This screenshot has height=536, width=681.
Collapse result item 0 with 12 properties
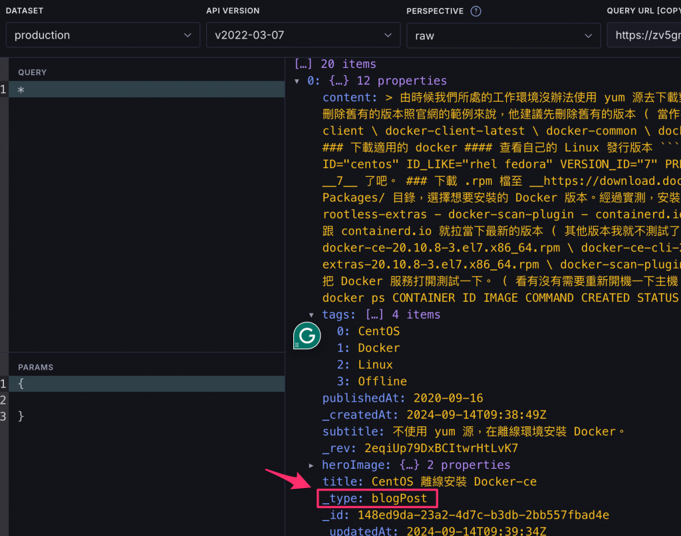click(x=297, y=81)
